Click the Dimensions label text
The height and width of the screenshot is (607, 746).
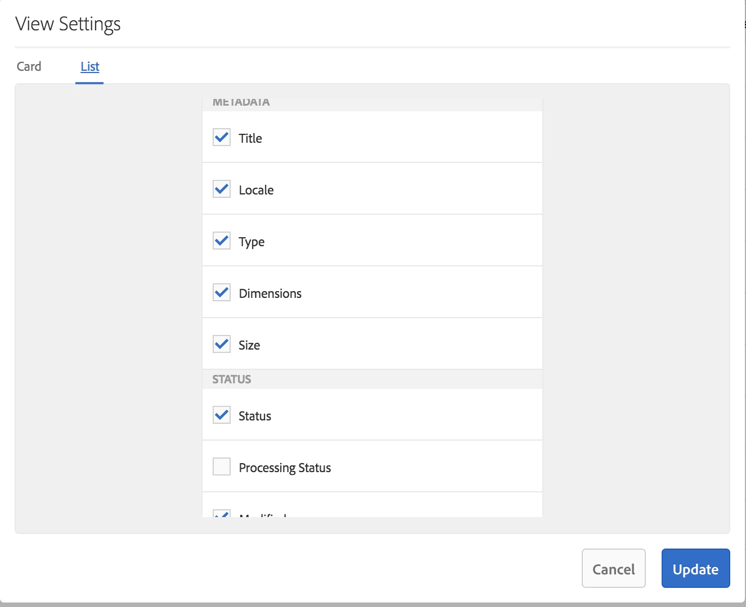[x=270, y=293]
